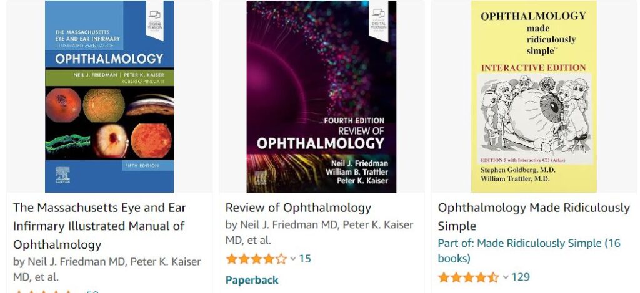
Task: Open the 129 ratings count link
Action: [521, 277]
